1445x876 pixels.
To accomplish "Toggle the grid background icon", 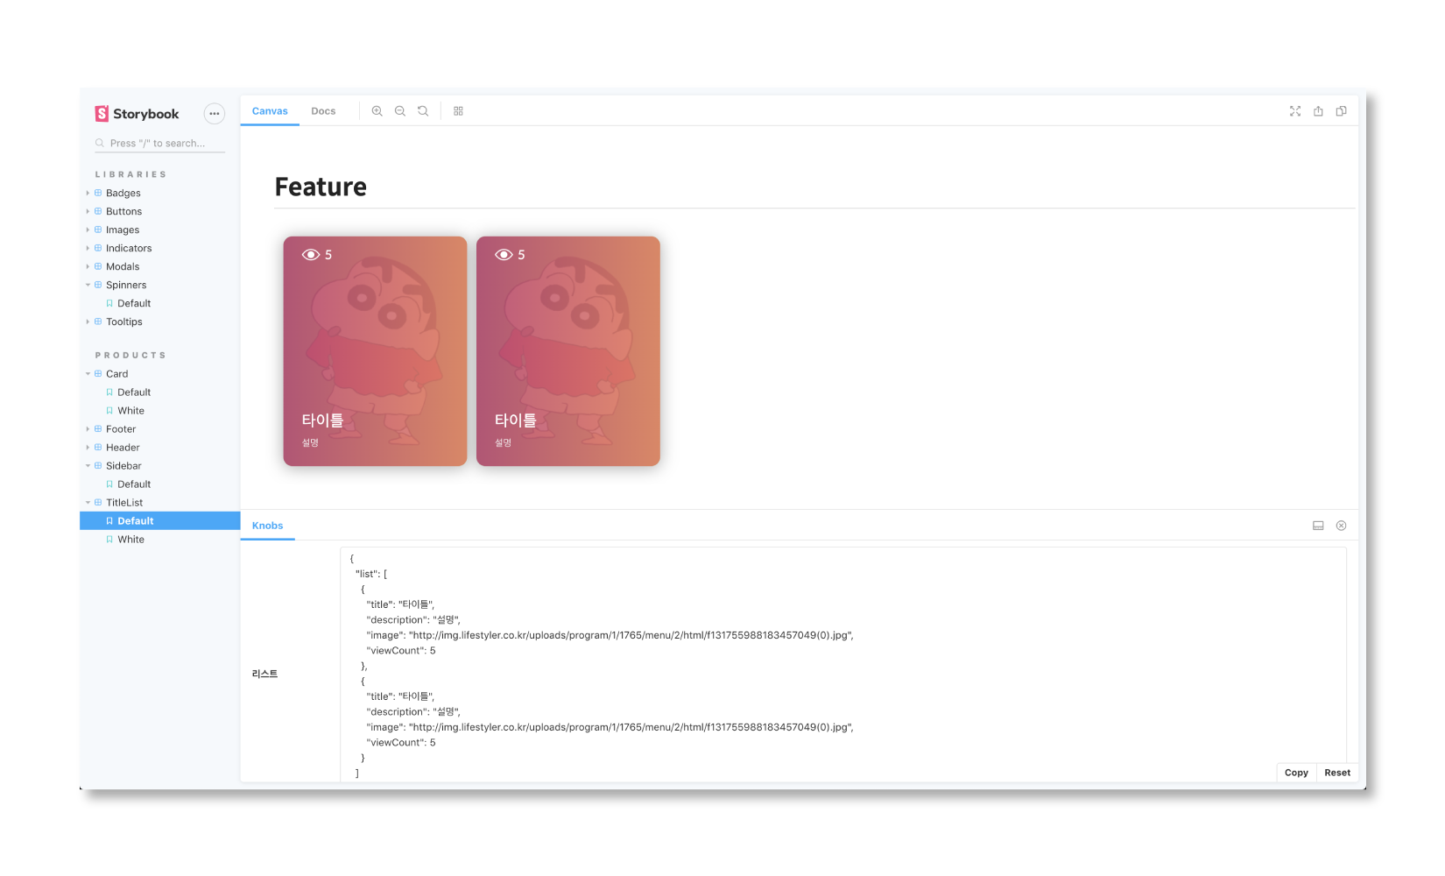I will pyautogui.click(x=458, y=111).
